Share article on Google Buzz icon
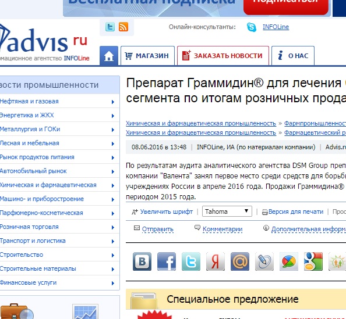Viewport: 346px width, 319px height. [x=289, y=261]
